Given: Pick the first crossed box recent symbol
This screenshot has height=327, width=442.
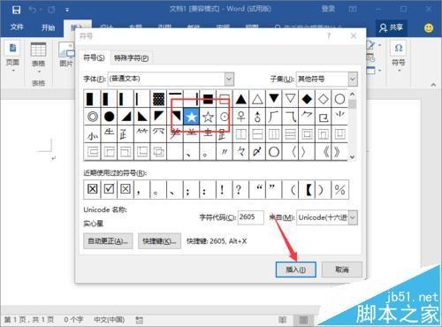Looking at the screenshot, I should tap(93, 189).
